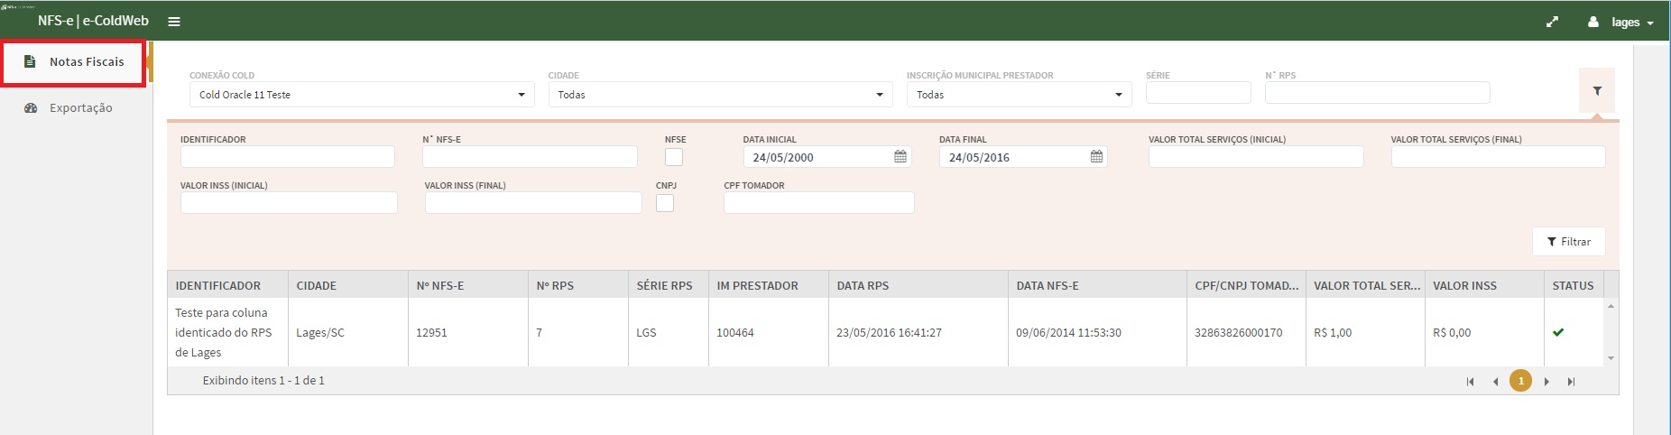Click the fullscreen expand icon
The image size is (1671, 435).
[1552, 22]
